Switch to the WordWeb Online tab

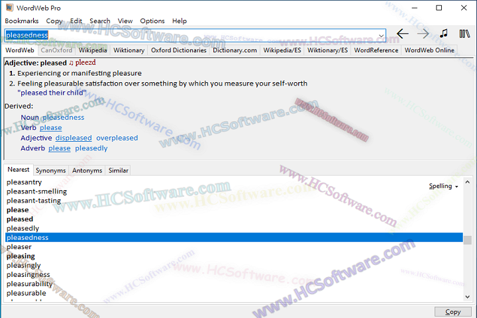[429, 50]
